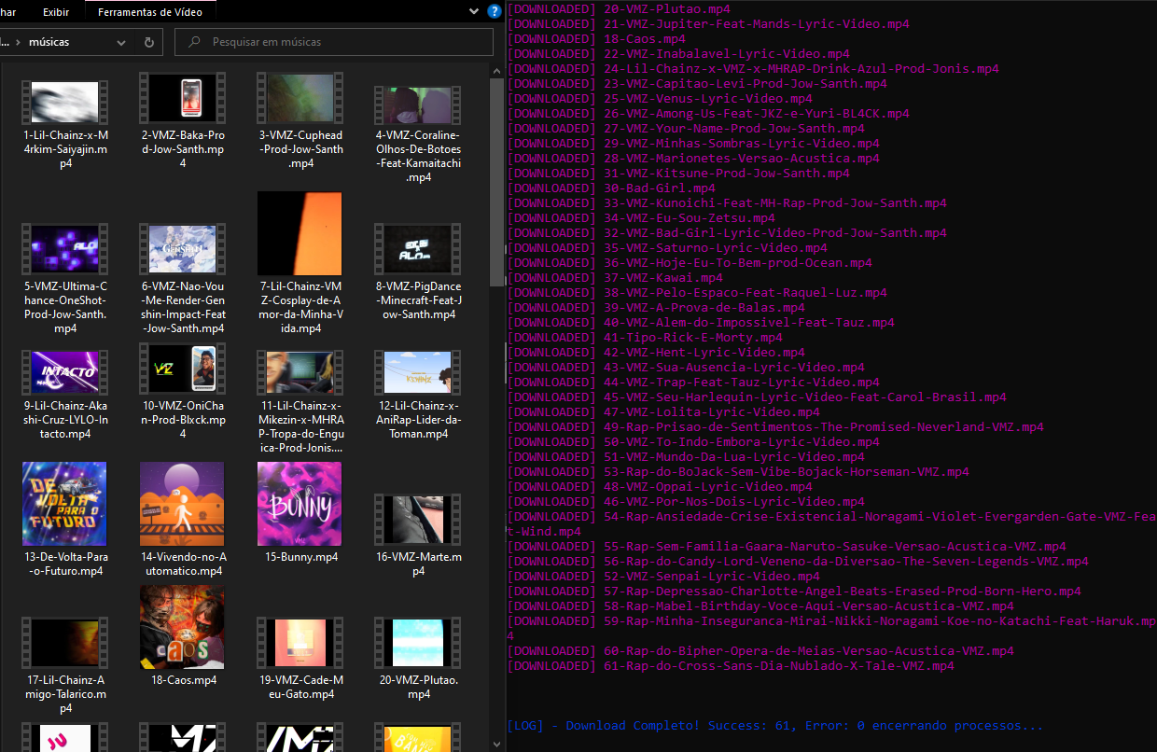Image resolution: width=1157 pixels, height=752 pixels.
Task: Select video 9-Lil-Chainz-Akashi-Cruz-LYLO-Intacto
Action: (64, 396)
